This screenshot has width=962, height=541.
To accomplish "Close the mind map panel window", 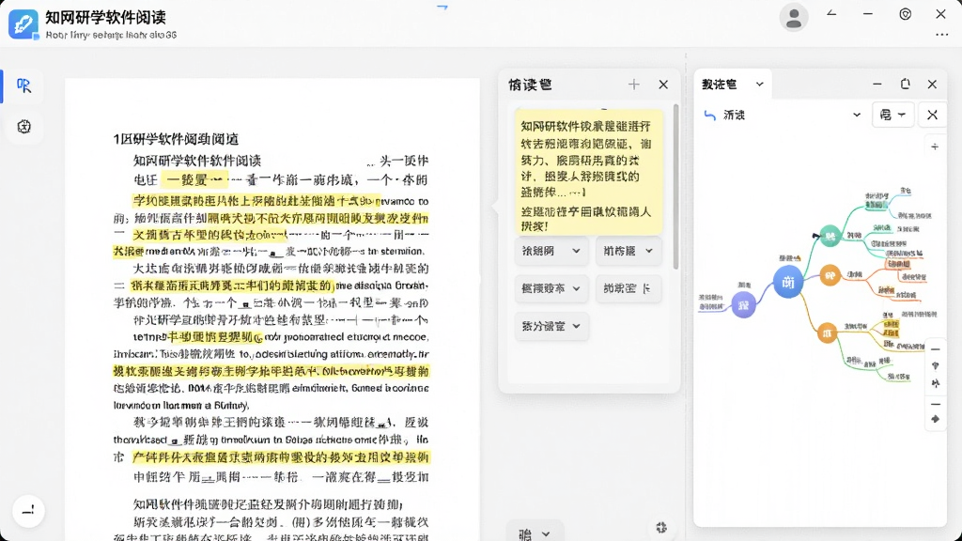I will click(x=932, y=84).
